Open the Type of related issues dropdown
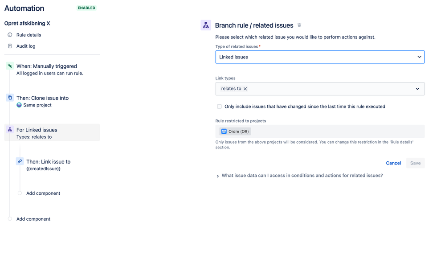 coord(320,57)
